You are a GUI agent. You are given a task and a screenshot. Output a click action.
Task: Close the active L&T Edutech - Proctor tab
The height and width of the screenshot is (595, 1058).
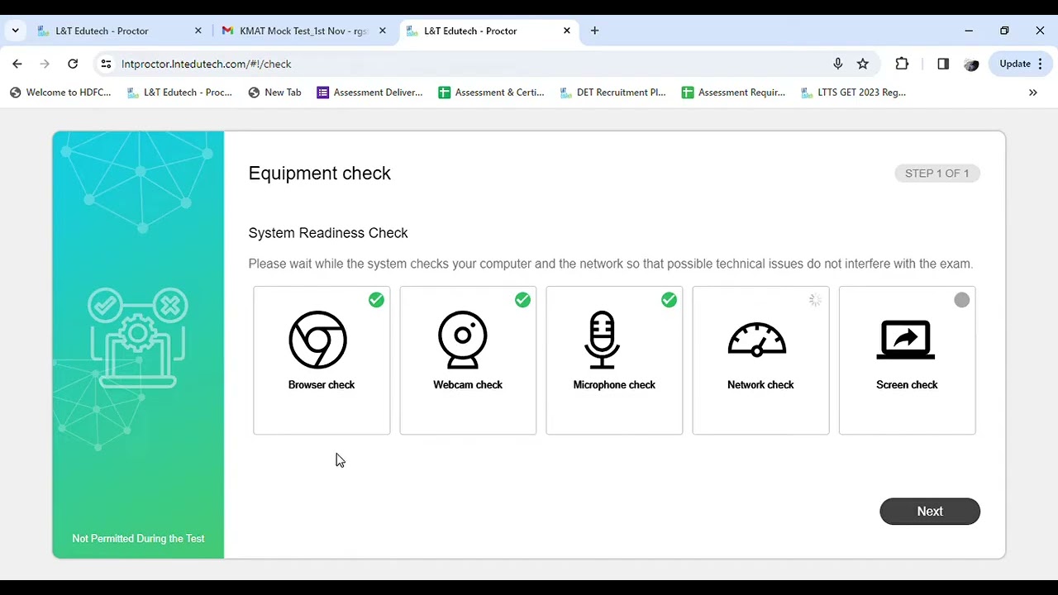567,31
